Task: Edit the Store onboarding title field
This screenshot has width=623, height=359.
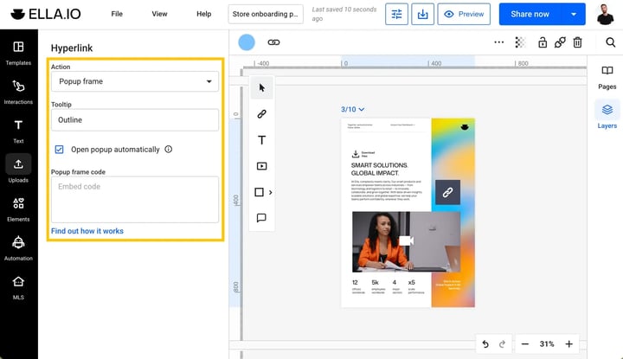Action: click(x=266, y=14)
